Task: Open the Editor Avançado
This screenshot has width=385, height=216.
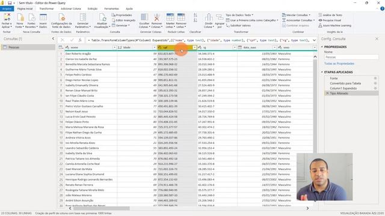Action: (123, 20)
